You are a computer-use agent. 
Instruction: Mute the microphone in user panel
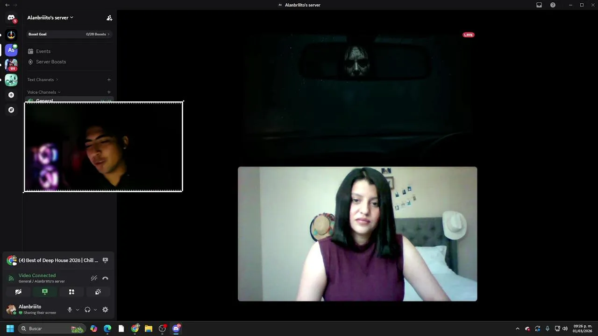(70, 309)
